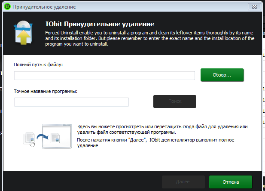Click the Отмена cancel button
The image size is (265, 191).
click(x=231, y=182)
